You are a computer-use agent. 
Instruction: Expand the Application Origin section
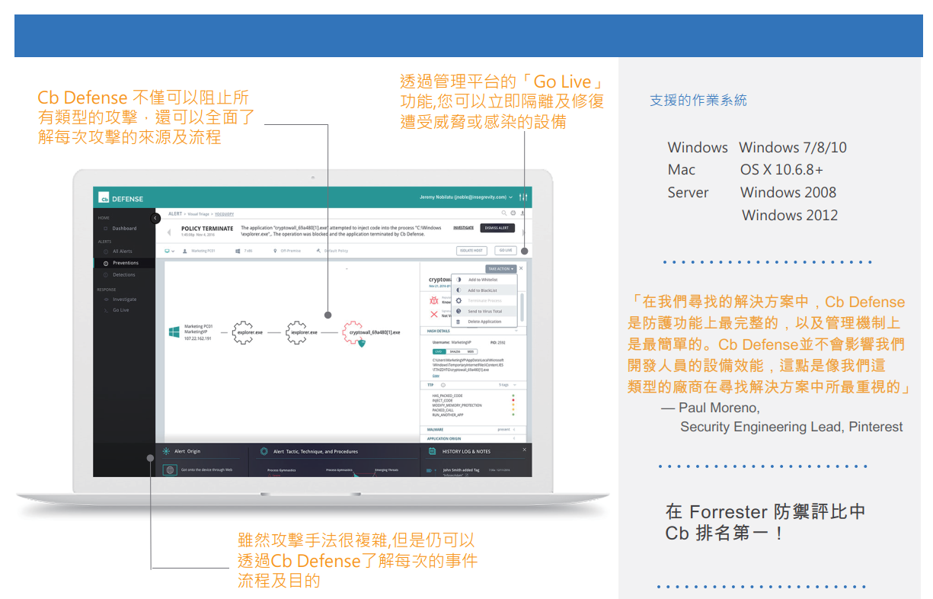click(514, 438)
